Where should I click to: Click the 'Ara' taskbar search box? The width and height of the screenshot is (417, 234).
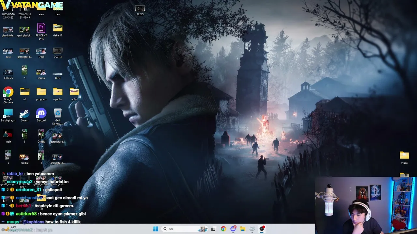coord(185,229)
